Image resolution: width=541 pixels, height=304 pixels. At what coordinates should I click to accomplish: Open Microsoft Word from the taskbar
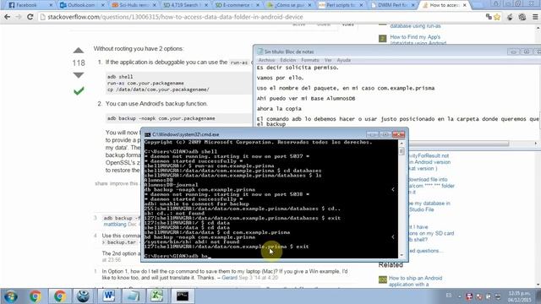click(x=109, y=296)
